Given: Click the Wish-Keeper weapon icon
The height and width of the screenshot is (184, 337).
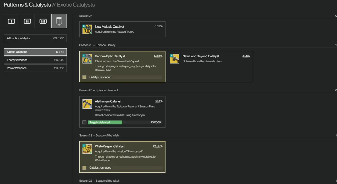Looking at the screenshot, I should [87, 149].
